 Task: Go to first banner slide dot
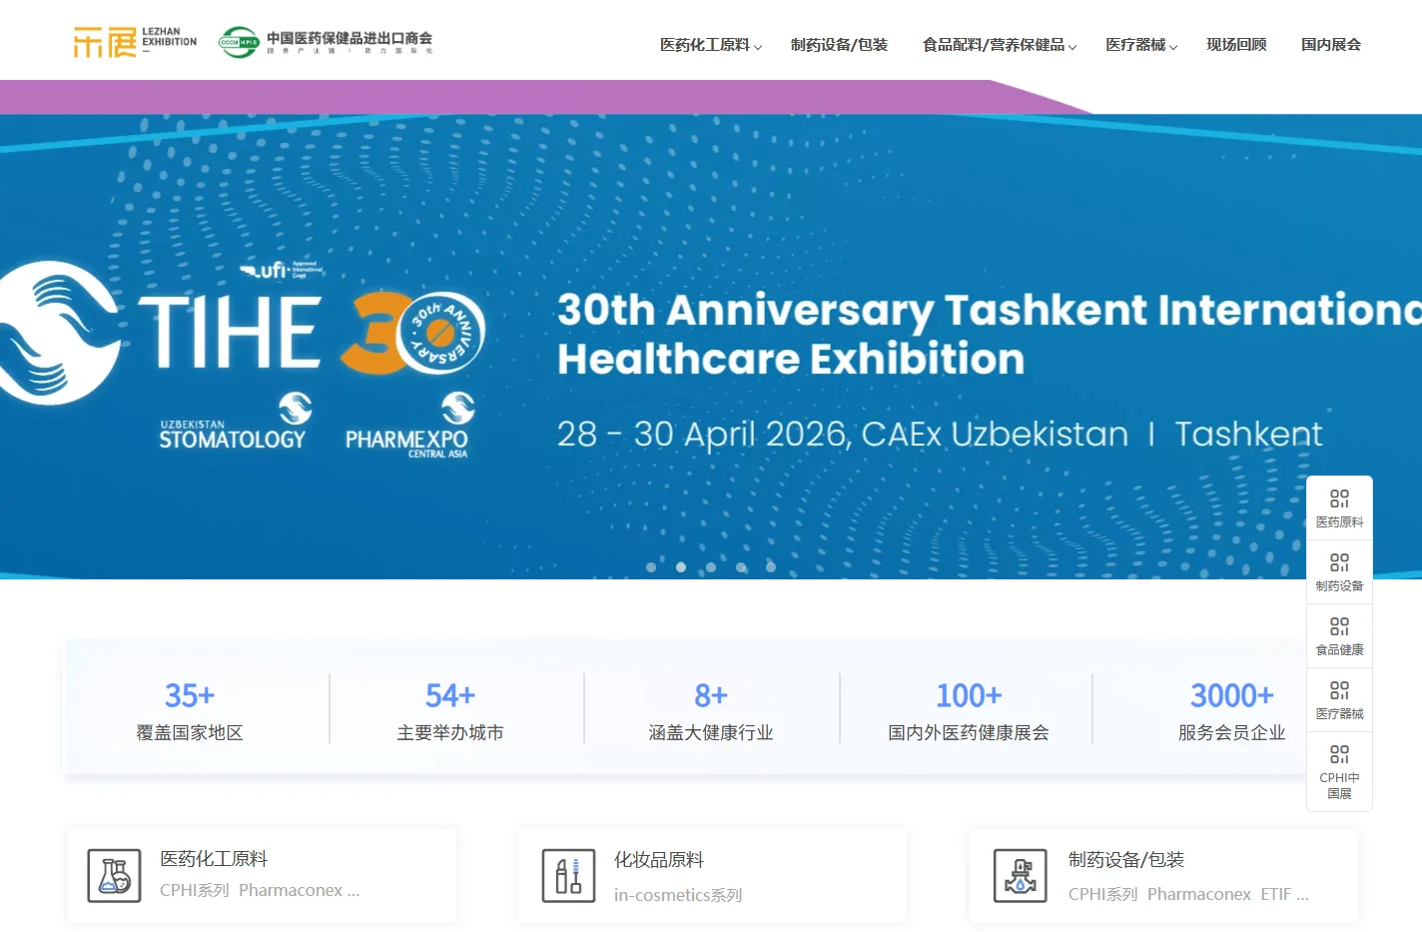click(x=651, y=567)
